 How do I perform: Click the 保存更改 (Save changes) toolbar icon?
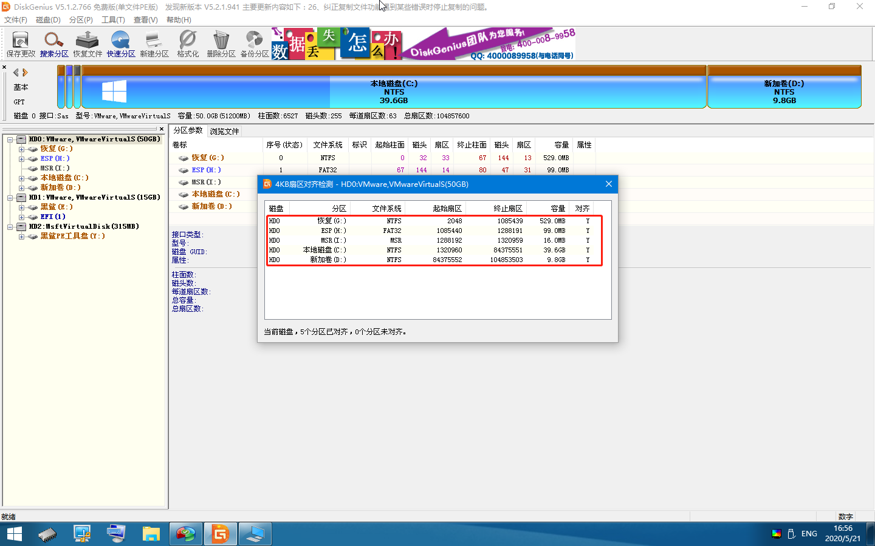click(21, 44)
